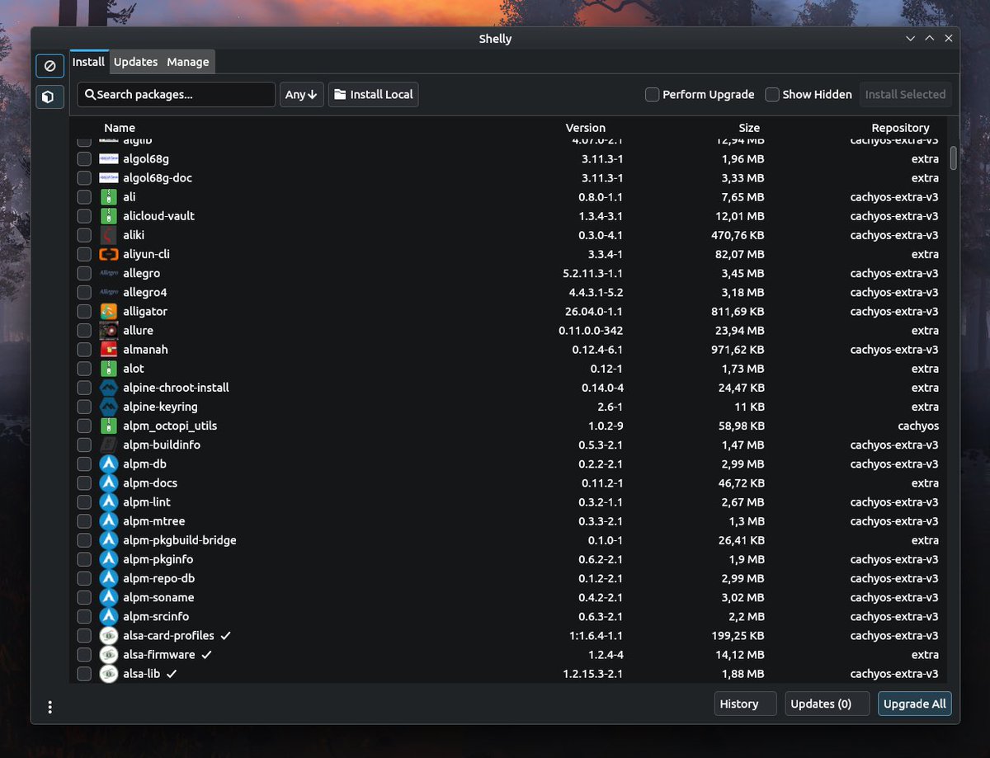Image resolution: width=990 pixels, height=758 pixels.
Task: Switch to the Manage tab
Action: point(188,62)
